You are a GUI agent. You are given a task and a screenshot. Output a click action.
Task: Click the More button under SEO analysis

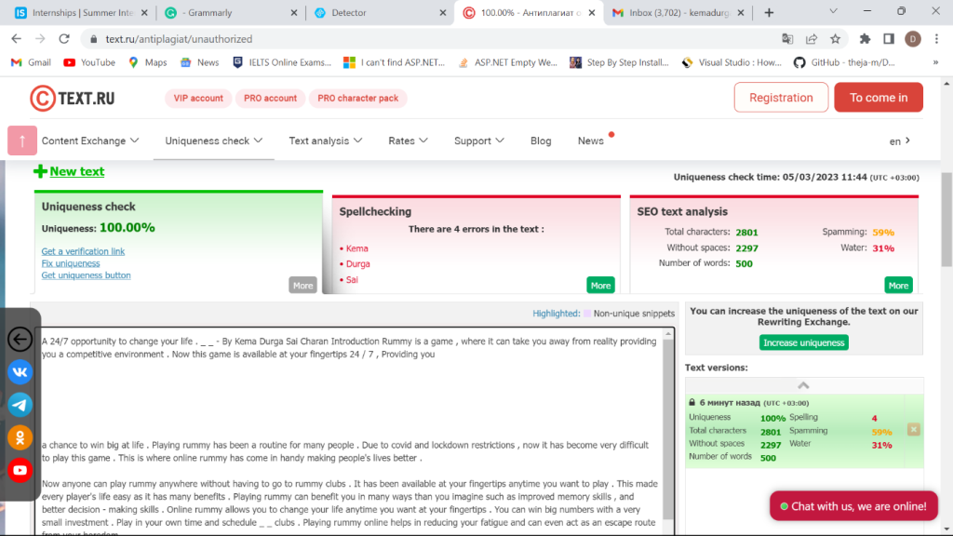click(898, 285)
